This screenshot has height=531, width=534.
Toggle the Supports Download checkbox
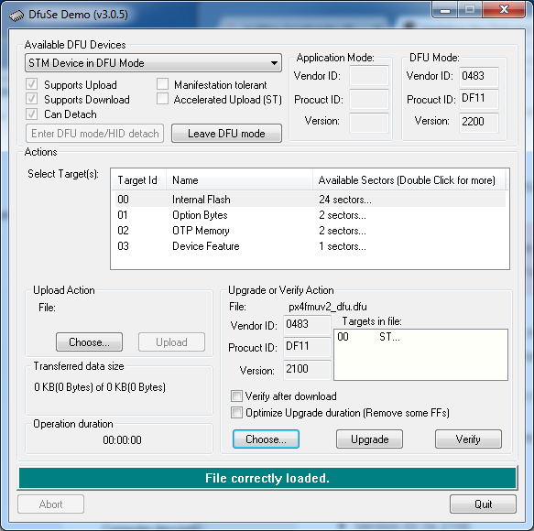point(32,99)
